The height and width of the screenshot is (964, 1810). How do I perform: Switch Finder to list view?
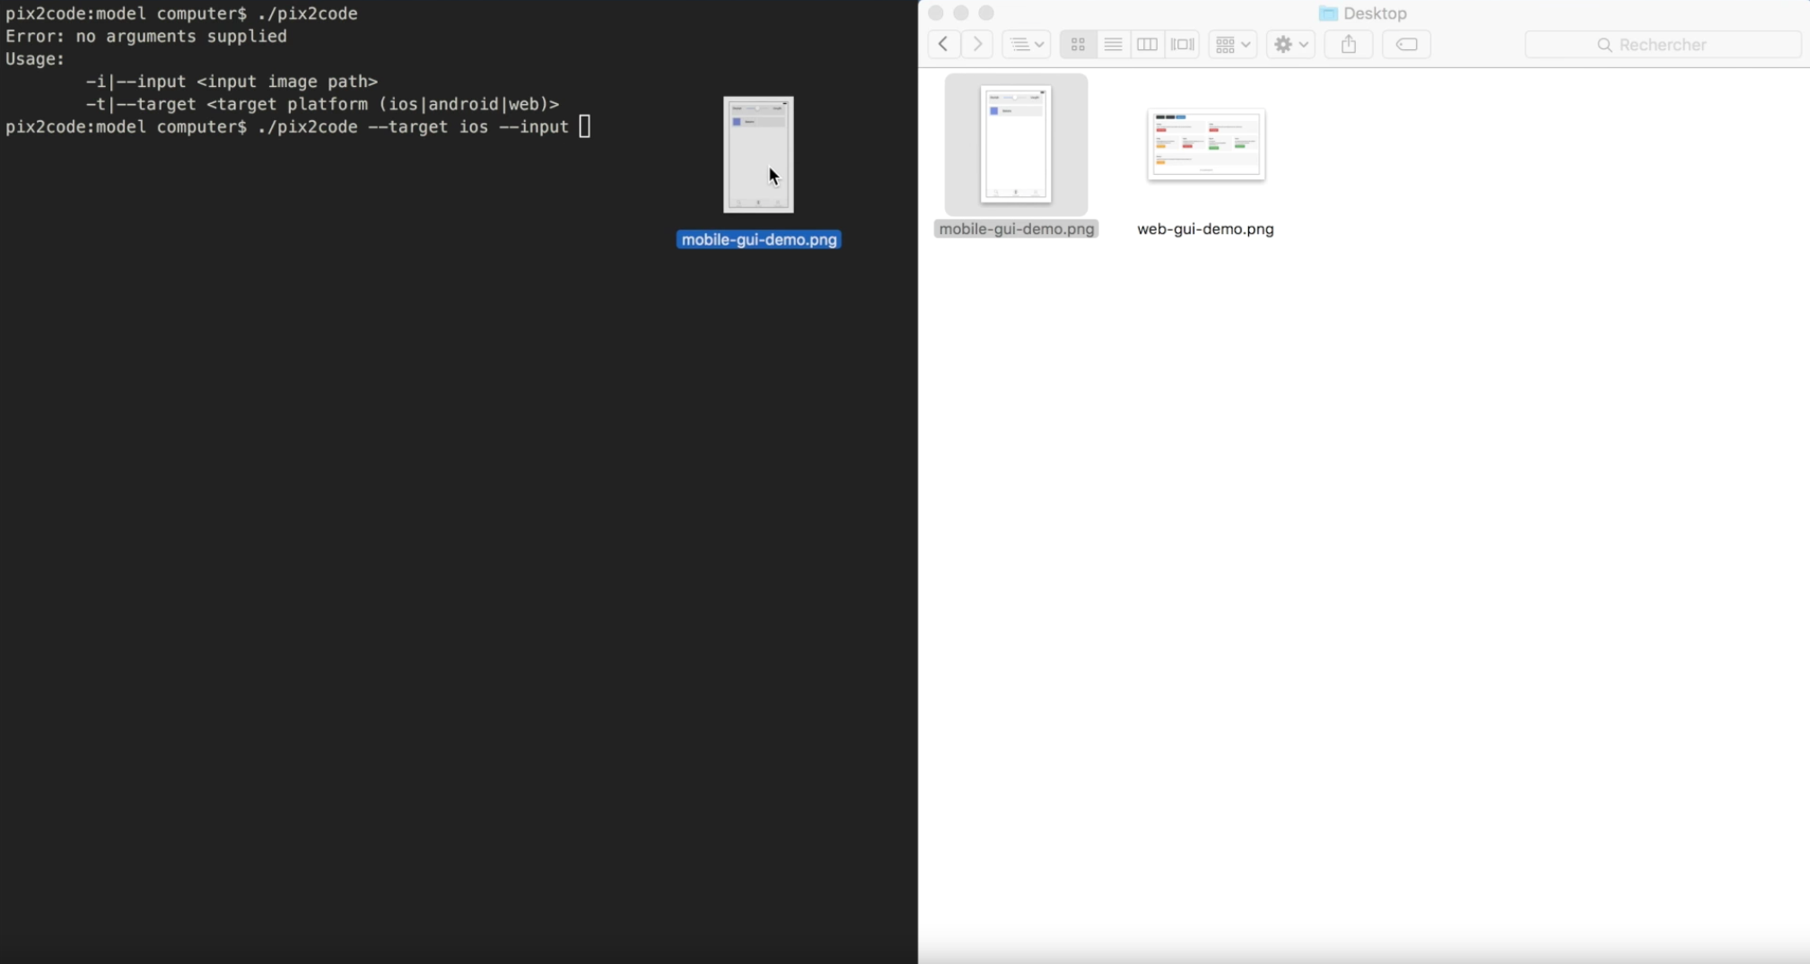1113,44
